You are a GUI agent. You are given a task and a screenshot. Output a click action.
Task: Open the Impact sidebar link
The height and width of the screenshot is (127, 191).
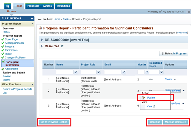9,54
